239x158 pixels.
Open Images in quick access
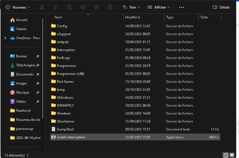point(19,83)
